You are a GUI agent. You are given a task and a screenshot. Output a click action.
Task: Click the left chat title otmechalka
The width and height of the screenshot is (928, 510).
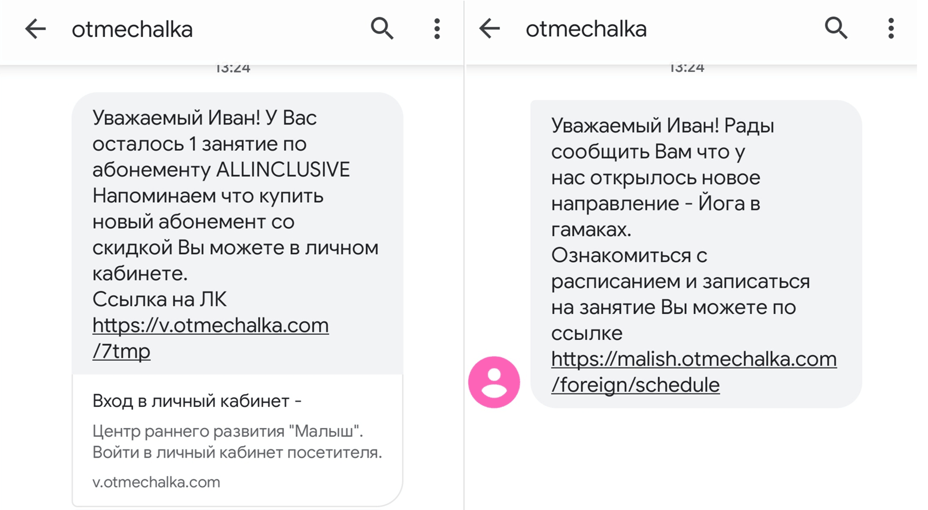coord(132,29)
